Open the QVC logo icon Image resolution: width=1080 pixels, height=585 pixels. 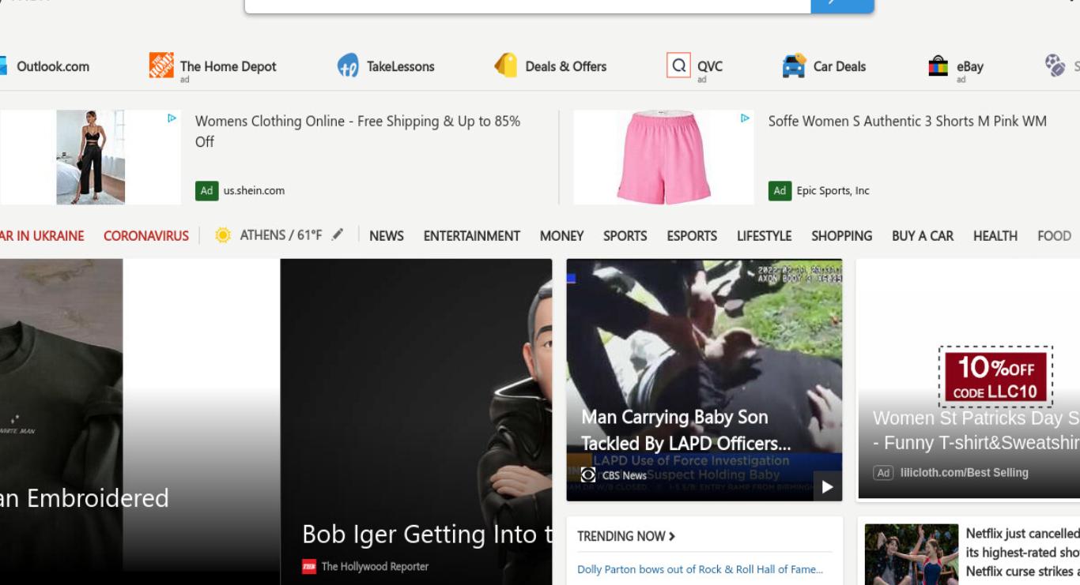[x=678, y=66]
